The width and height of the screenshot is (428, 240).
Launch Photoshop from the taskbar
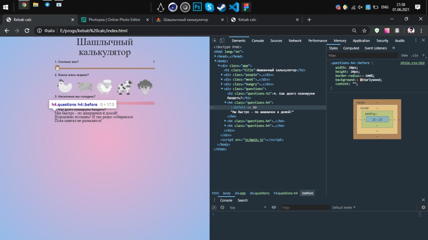[x=197, y=7]
